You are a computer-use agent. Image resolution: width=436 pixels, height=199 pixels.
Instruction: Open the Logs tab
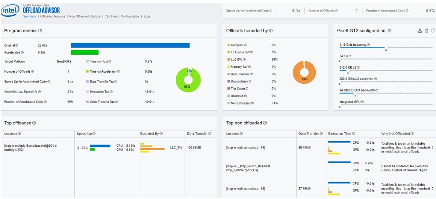pyautogui.click(x=147, y=16)
